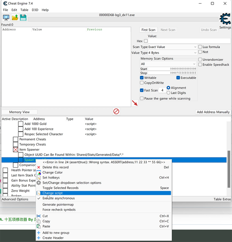Activate Respec Selected Character checkbox
The image size is (232, 242).
click(x=20, y=134)
